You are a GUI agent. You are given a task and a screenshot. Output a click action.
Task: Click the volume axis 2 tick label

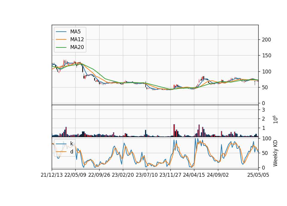click(263, 119)
